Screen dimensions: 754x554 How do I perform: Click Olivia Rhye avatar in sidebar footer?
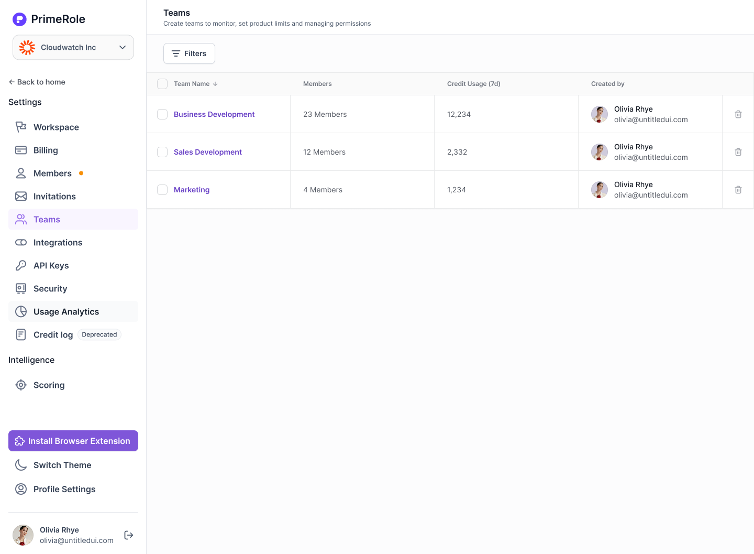click(23, 535)
